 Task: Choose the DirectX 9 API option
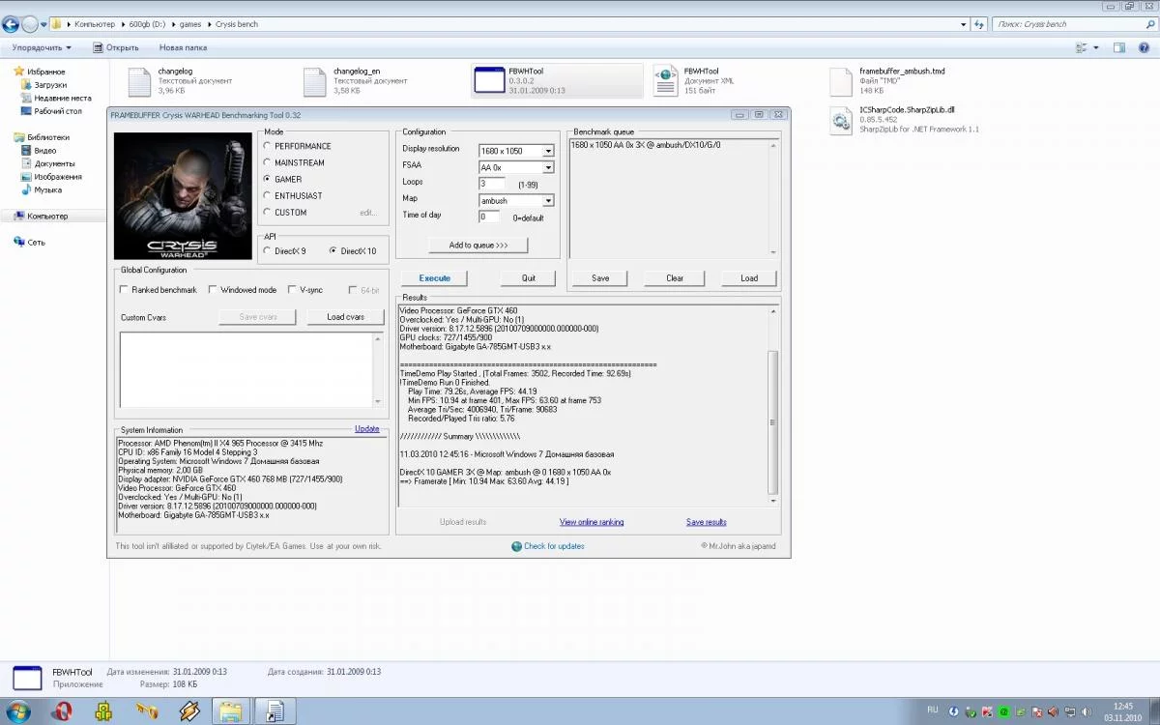[x=268, y=251]
